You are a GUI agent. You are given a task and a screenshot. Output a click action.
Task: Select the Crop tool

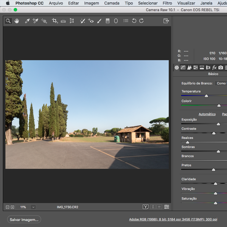point(54,21)
